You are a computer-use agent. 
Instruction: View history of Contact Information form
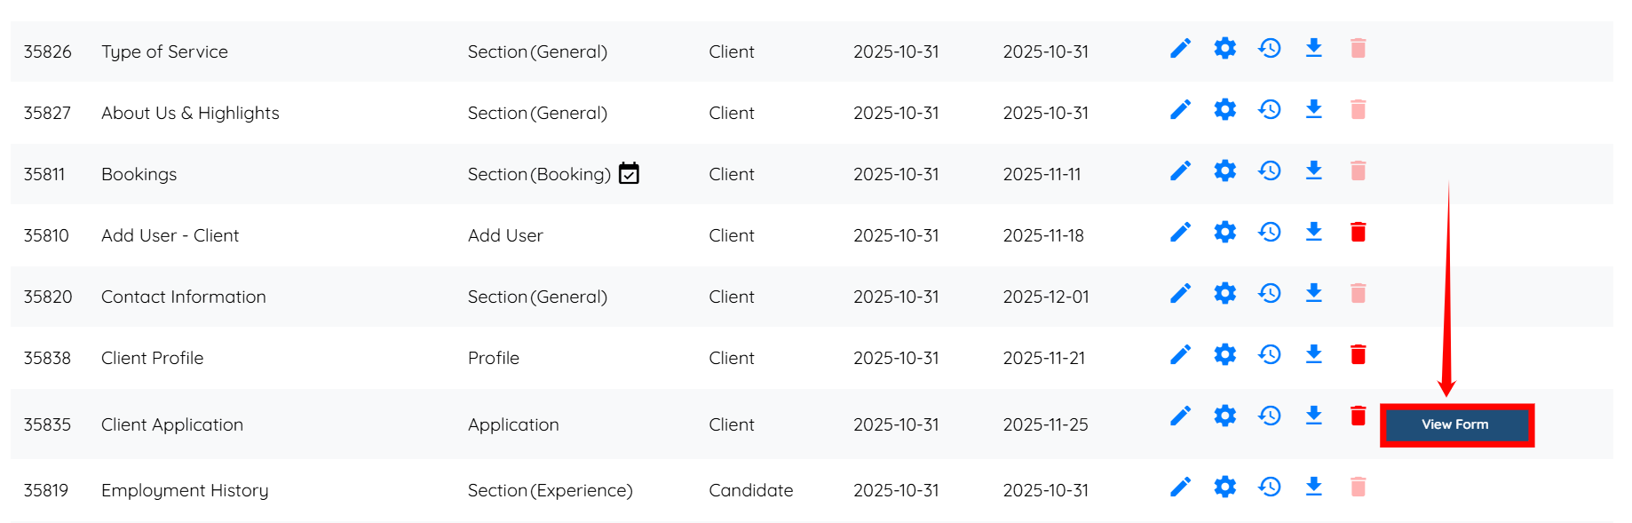click(1270, 293)
